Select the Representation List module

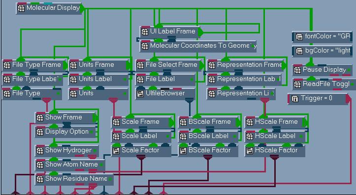click(241, 93)
